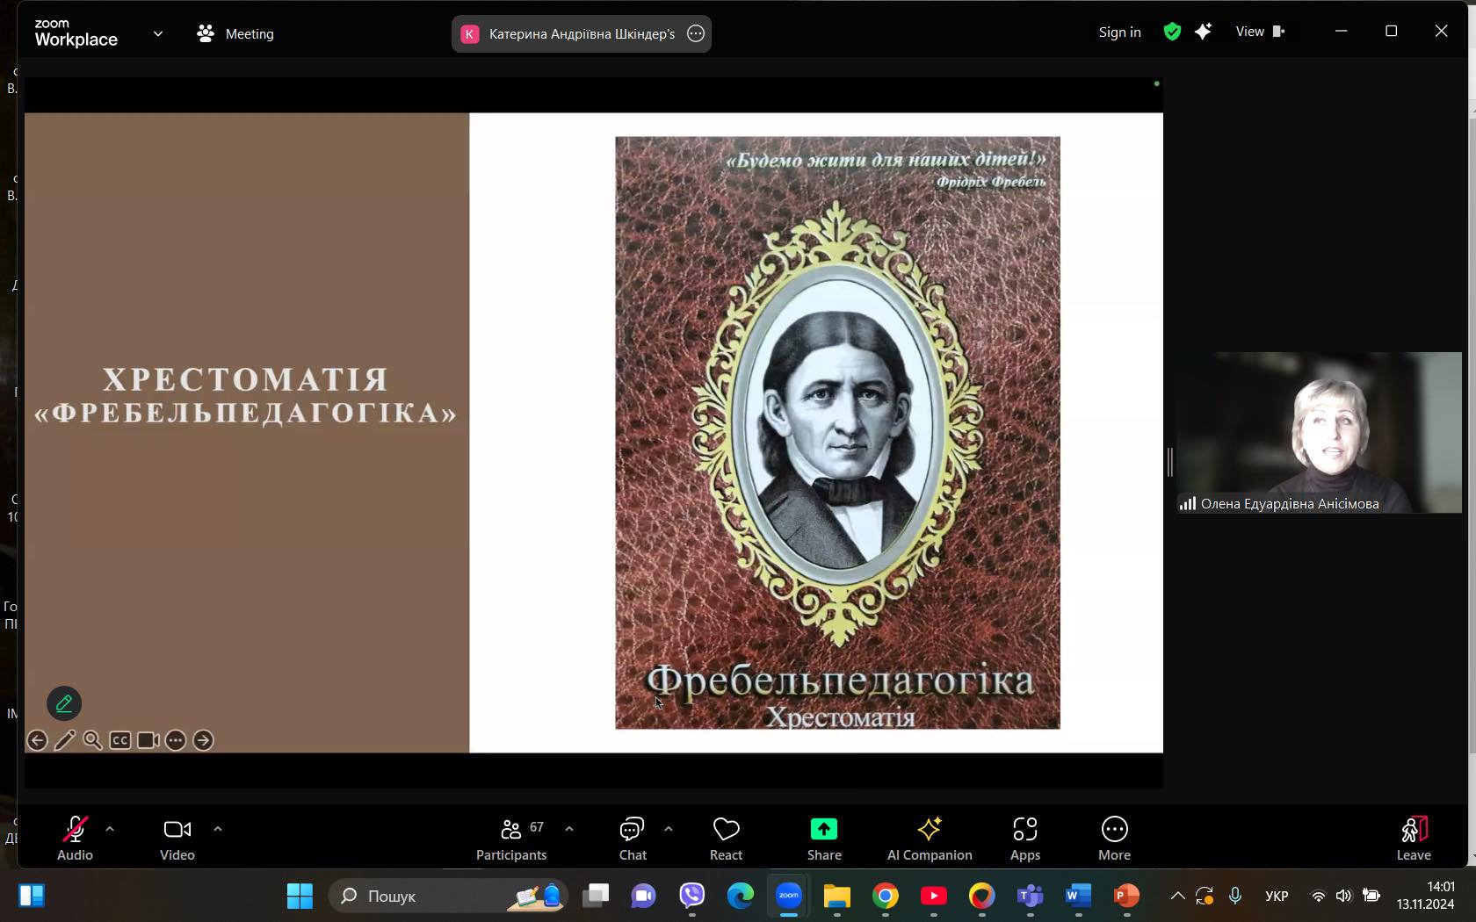The image size is (1476, 922).
Task: Open Wi-Fi network tray icon
Action: [x=1318, y=896]
